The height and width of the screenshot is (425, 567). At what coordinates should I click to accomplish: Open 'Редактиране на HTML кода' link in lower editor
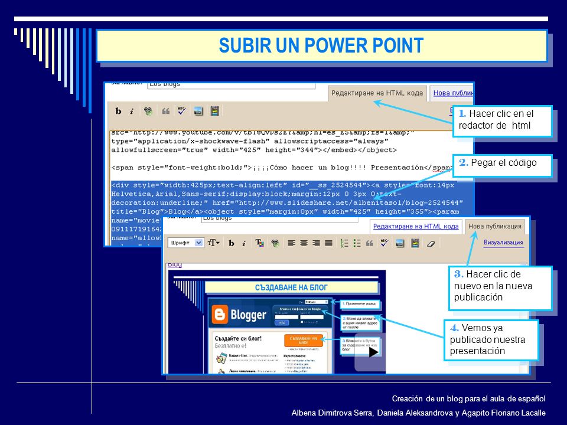(x=416, y=226)
